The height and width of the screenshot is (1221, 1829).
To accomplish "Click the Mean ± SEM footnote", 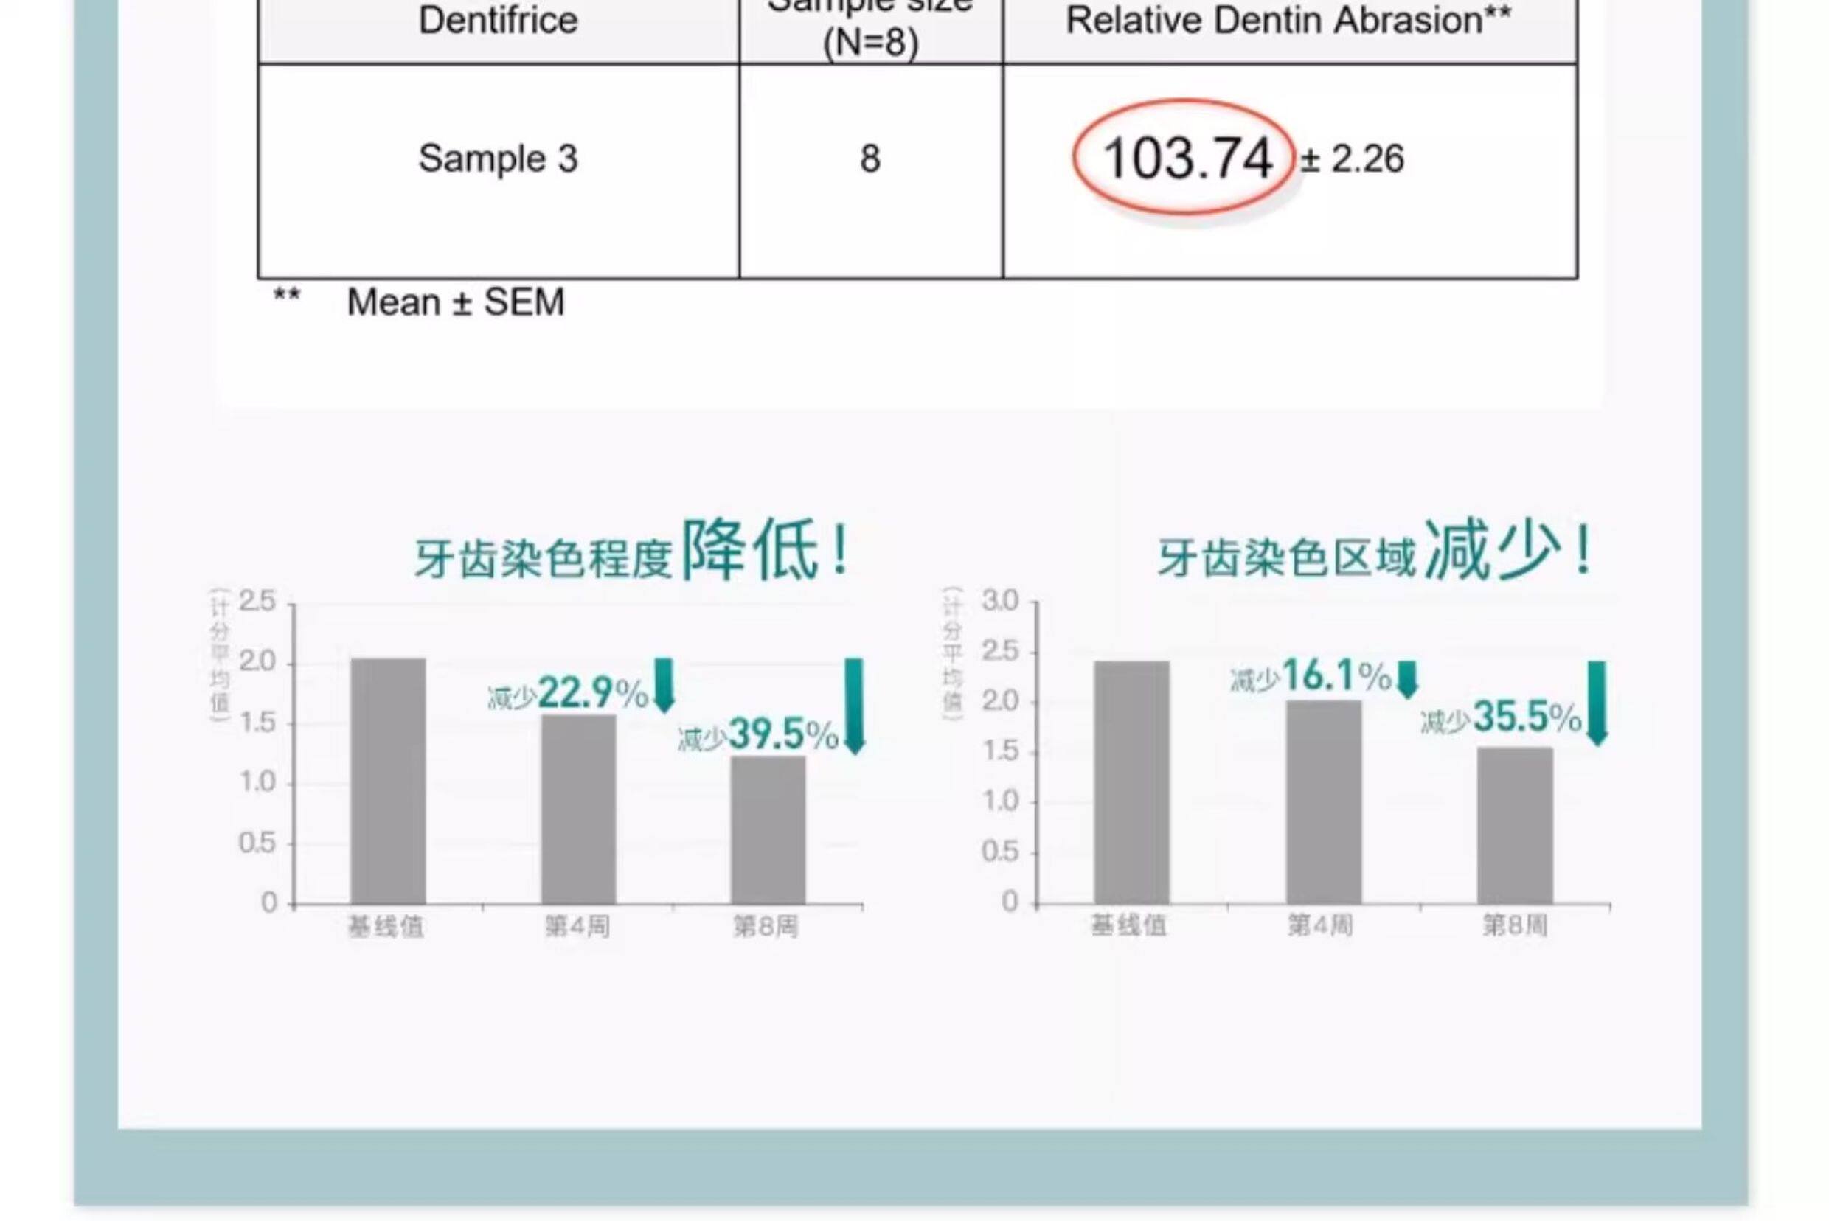I will click(x=455, y=302).
